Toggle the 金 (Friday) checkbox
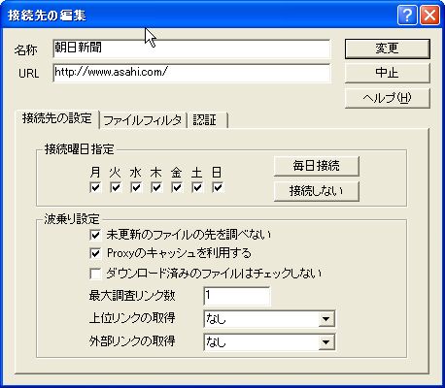The image size is (445, 388). [x=177, y=187]
